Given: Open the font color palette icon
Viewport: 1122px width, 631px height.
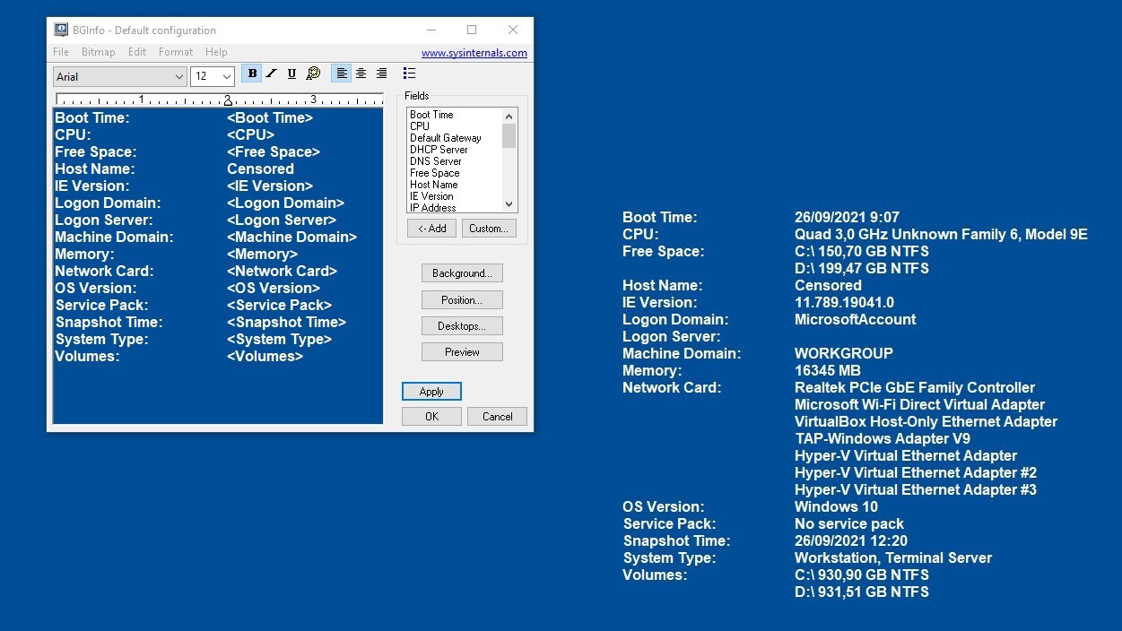Looking at the screenshot, I should click(313, 74).
